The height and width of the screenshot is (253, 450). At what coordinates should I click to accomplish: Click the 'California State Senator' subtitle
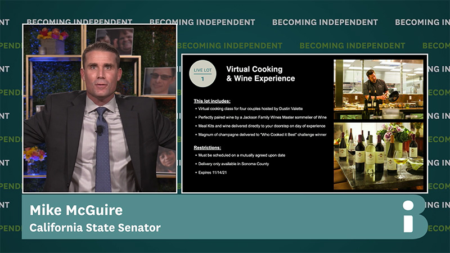[x=95, y=228]
